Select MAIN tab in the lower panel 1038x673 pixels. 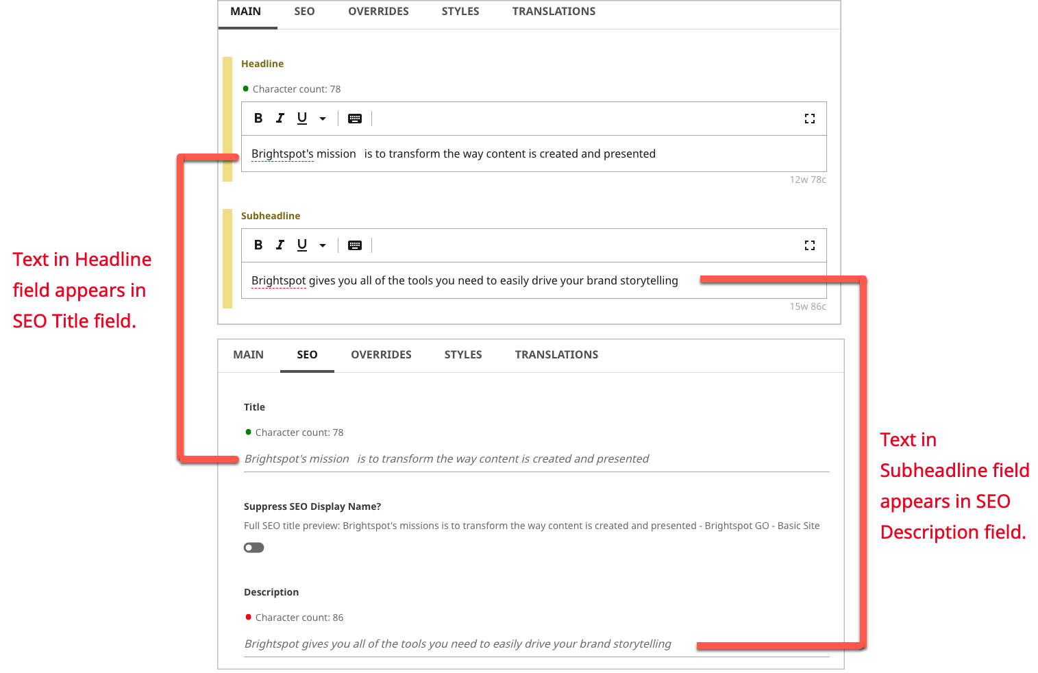pyautogui.click(x=249, y=355)
